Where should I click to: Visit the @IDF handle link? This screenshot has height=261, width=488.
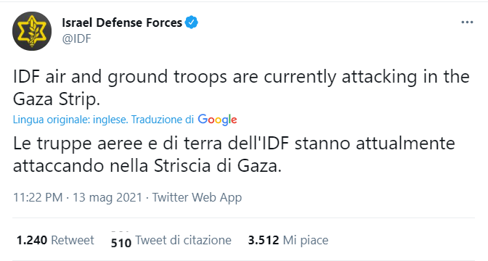(76, 39)
